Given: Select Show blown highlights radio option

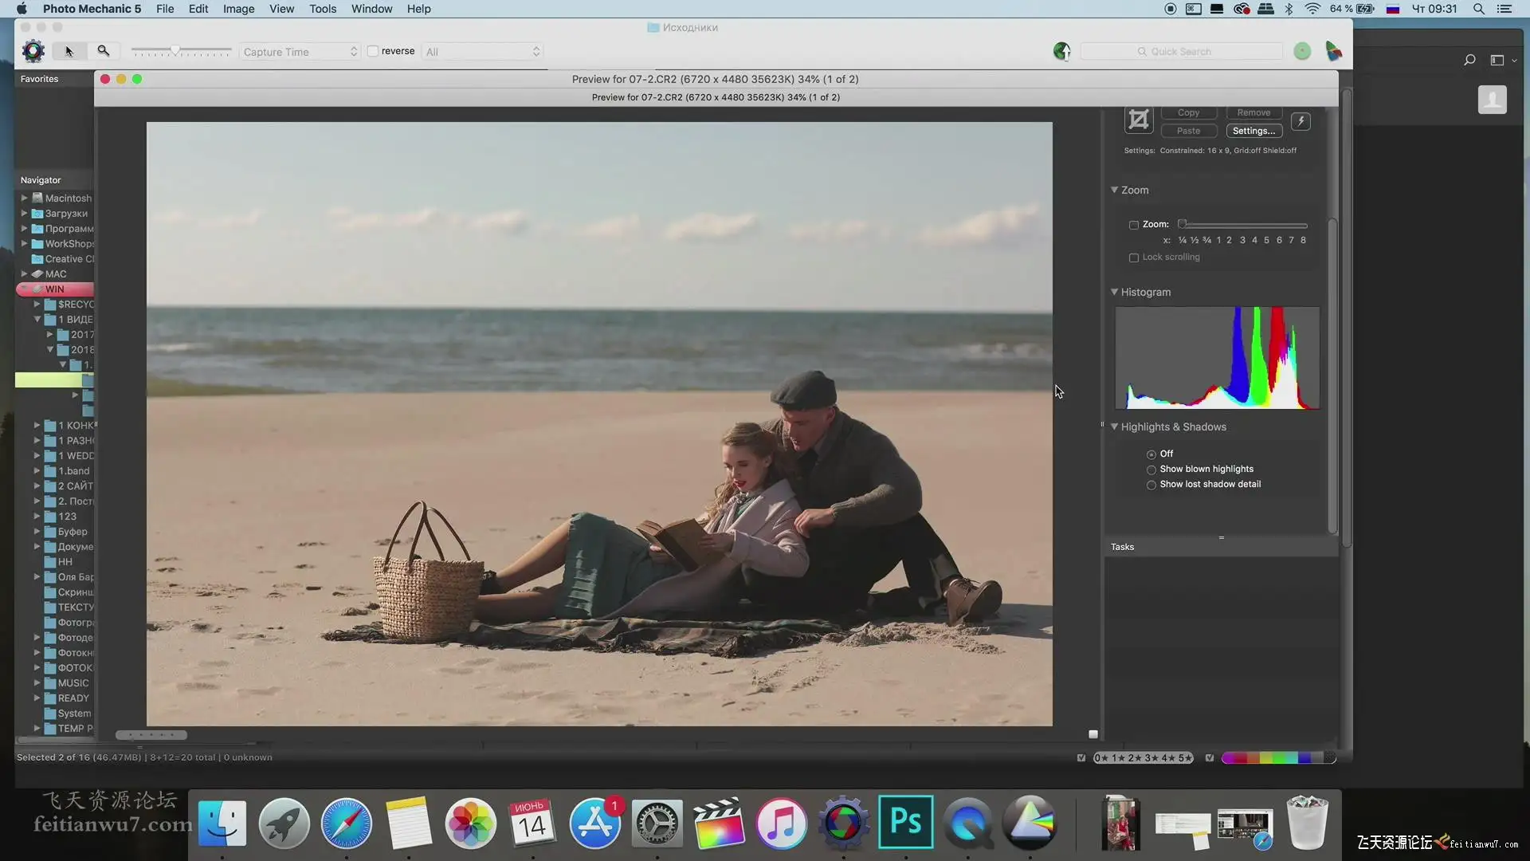Looking at the screenshot, I should [x=1151, y=470].
